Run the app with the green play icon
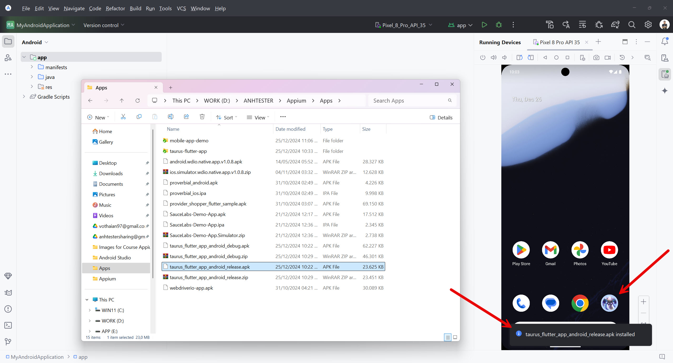The width and height of the screenshot is (673, 363). 484,25
